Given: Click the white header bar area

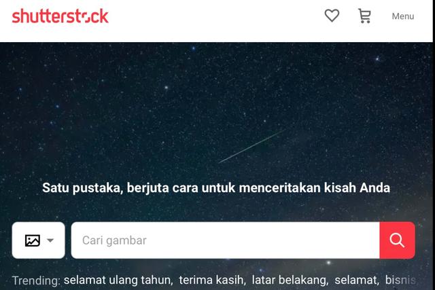Looking at the screenshot, I should pos(216,21).
